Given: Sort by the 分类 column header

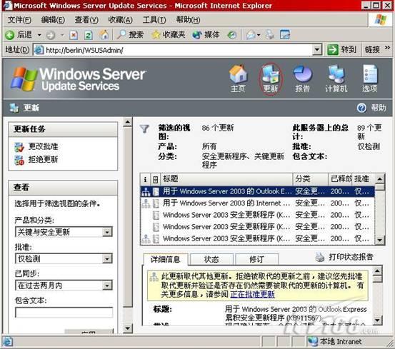Looking at the screenshot, I should (311, 179).
